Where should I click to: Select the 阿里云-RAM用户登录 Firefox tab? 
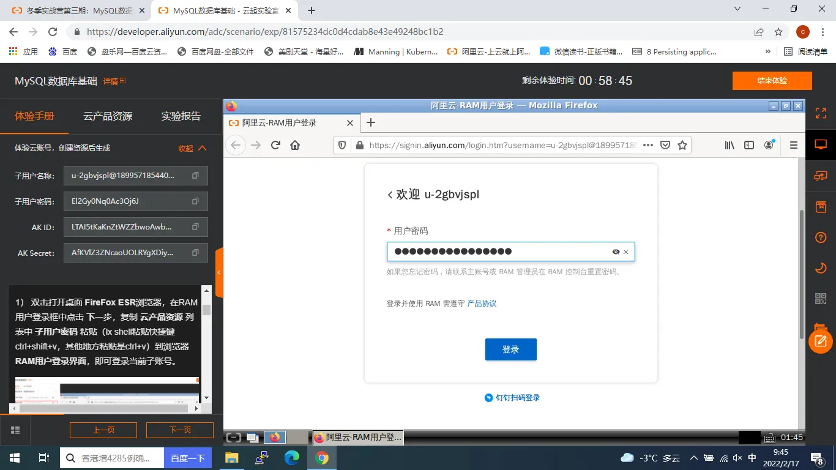click(291, 122)
